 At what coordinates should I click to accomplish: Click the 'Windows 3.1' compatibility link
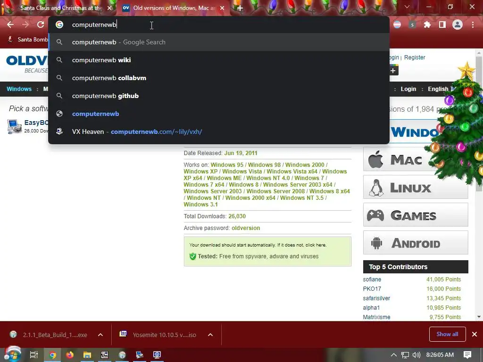(200, 205)
